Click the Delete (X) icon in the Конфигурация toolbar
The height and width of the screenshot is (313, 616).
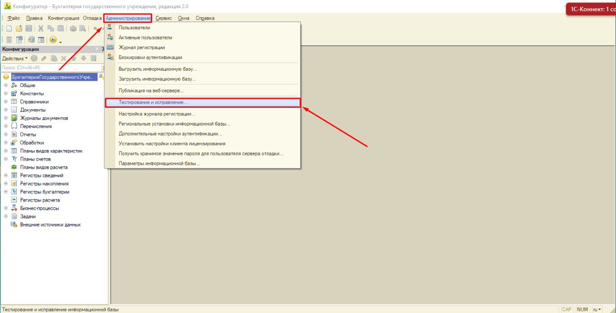click(x=64, y=58)
